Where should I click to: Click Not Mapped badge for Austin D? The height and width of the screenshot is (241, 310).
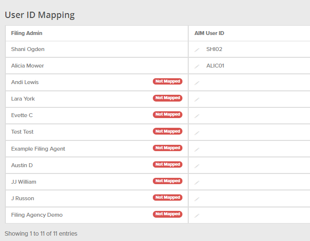click(x=168, y=165)
